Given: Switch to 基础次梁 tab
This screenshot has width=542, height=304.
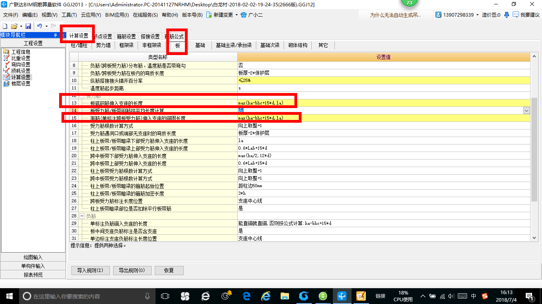Looking at the screenshot, I should tap(270, 46).
